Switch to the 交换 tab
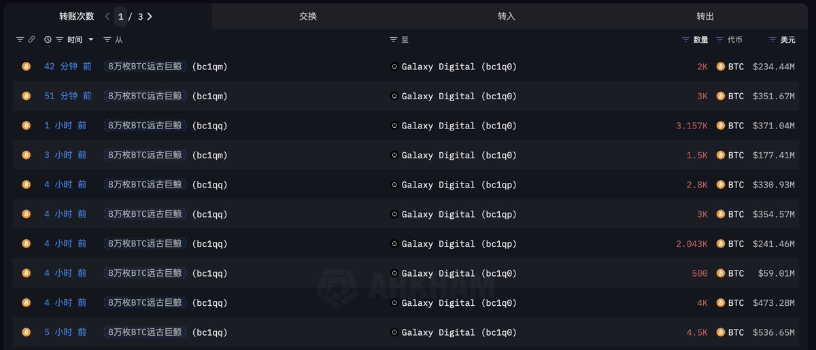The width and height of the screenshot is (816, 350). tap(308, 16)
